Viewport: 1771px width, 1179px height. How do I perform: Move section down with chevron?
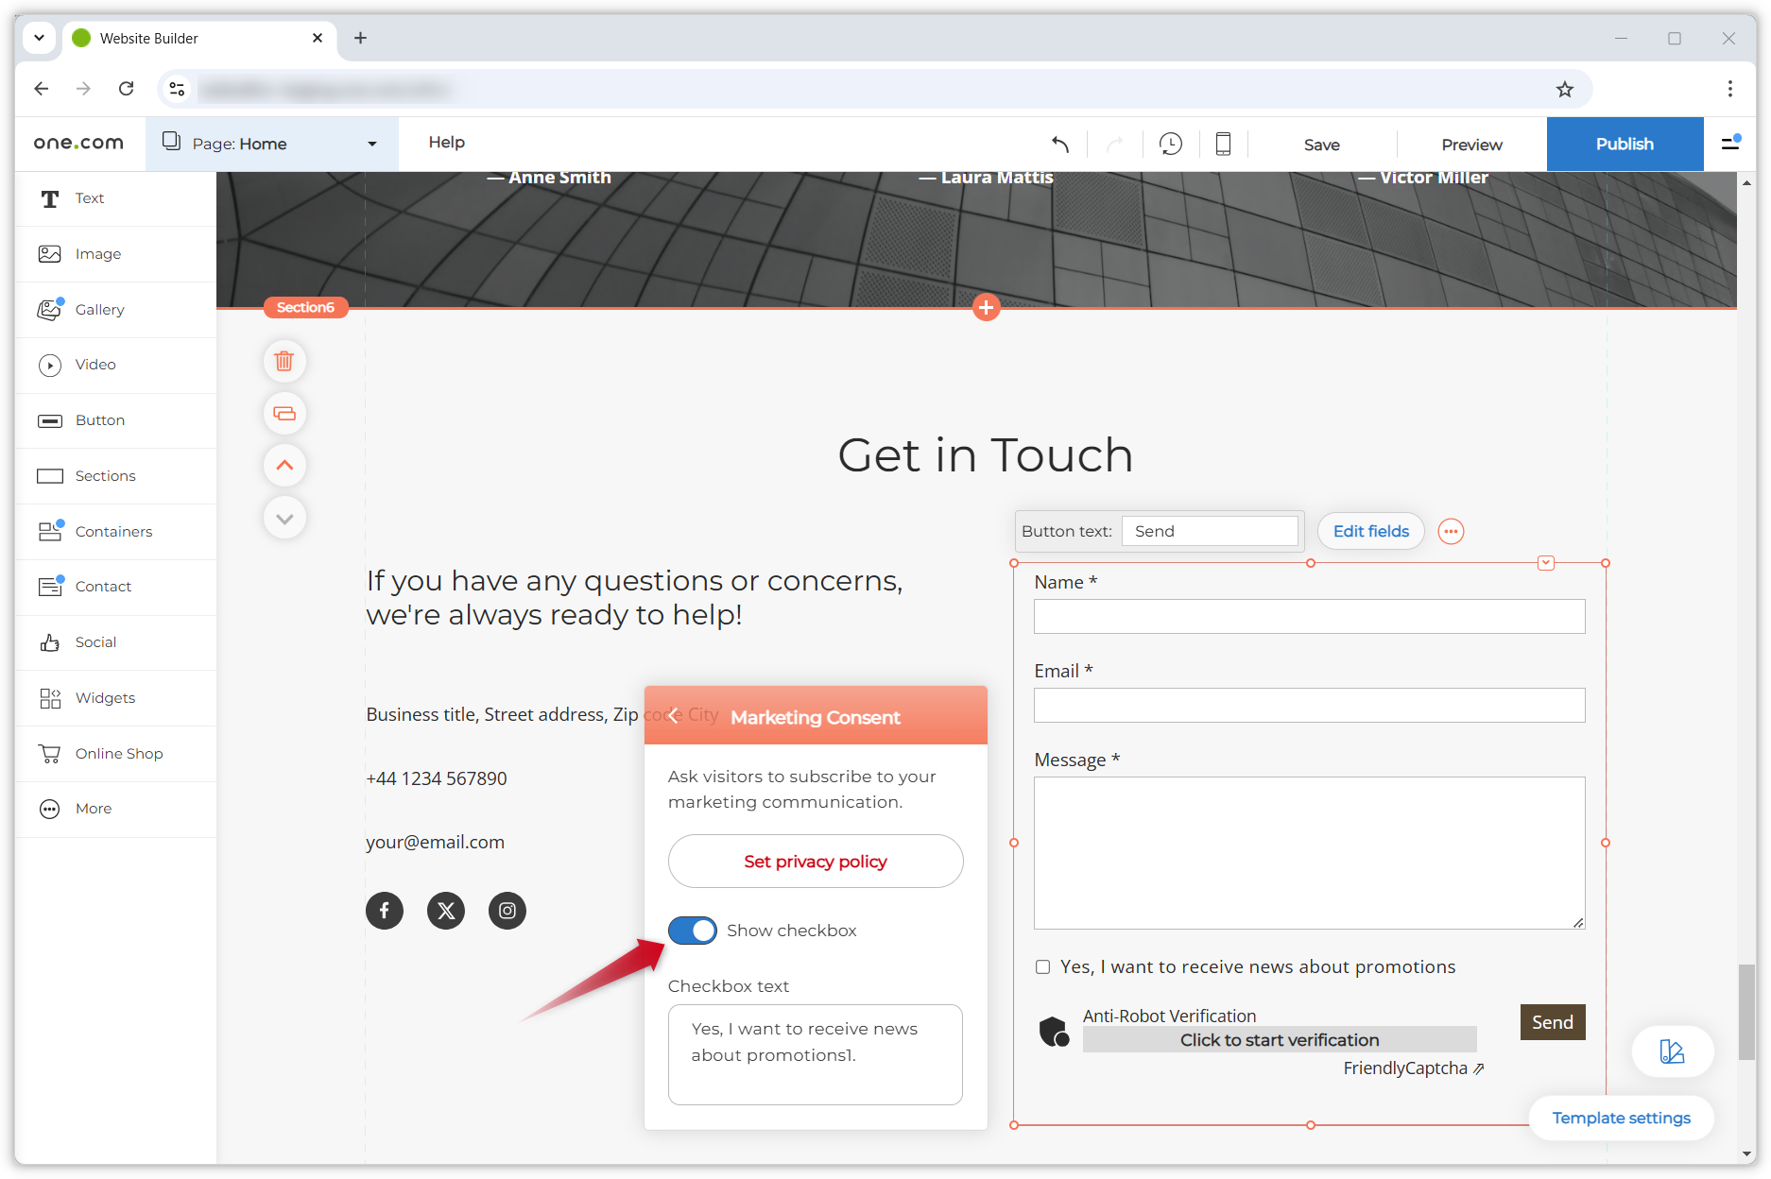pyautogui.click(x=284, y=518)
